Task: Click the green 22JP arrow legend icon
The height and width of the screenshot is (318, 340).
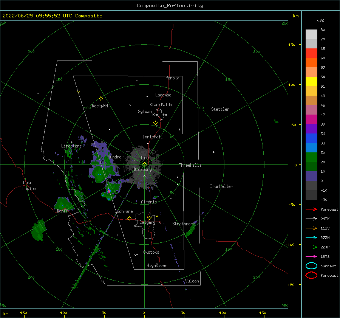Action: (311, 247)
